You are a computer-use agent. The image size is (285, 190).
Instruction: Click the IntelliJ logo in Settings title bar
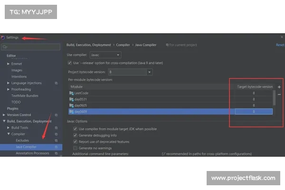tap(2, 38)
